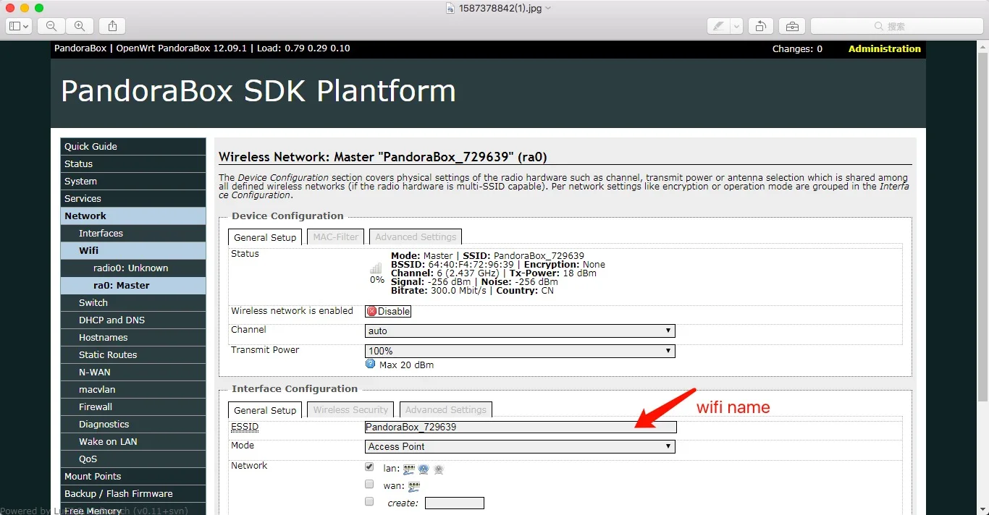Viewport: 989px width, 515px height.
Task: Switch to the Wireless Security tab
Action: click(x=350, y=409)
